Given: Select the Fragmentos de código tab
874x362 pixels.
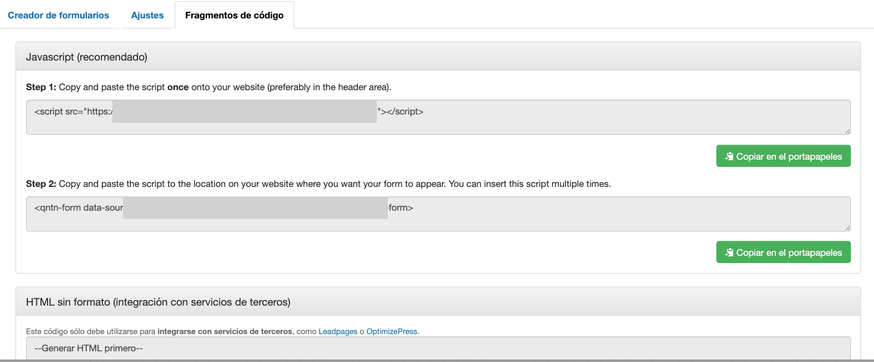Looking at the screenshot, I should (x=234, y=14).
